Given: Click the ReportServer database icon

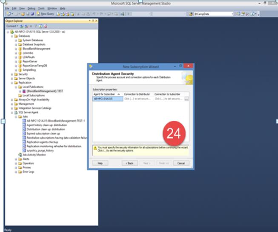Looking at the screenshot, I should (20, 61).
